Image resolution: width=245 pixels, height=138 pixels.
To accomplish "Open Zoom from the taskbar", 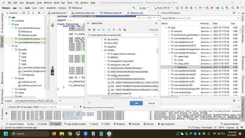I will pyautogui.click(x=85, y=134).
